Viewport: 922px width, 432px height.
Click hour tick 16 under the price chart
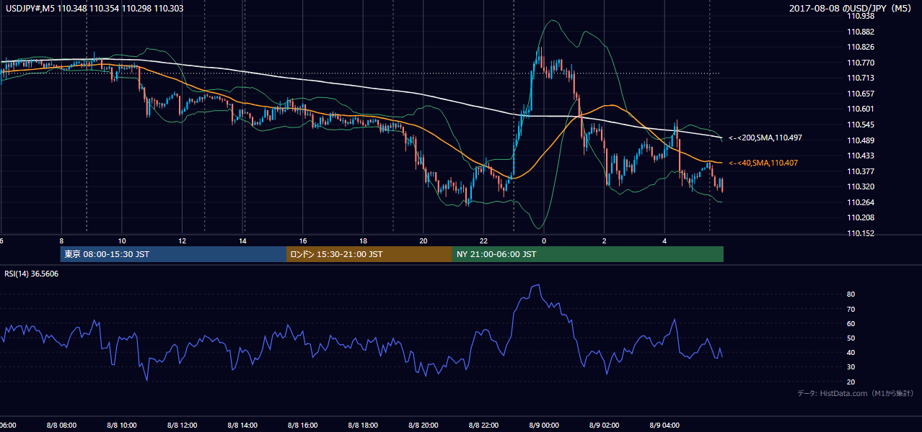point(303,241)
